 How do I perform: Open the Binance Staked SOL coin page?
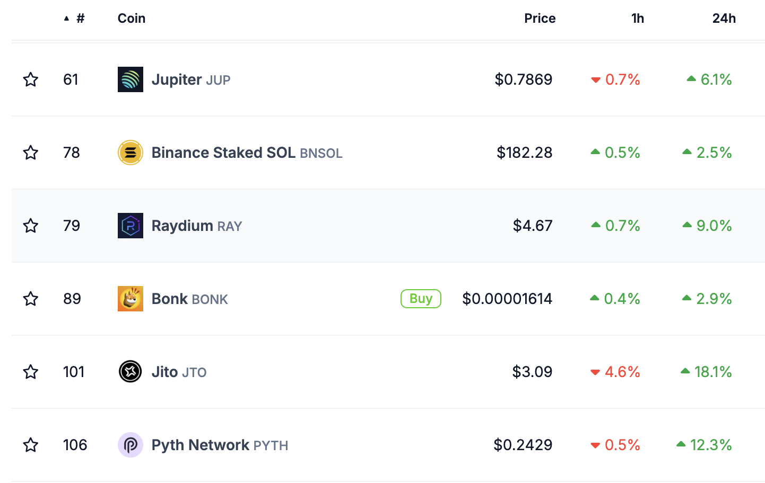247,153
